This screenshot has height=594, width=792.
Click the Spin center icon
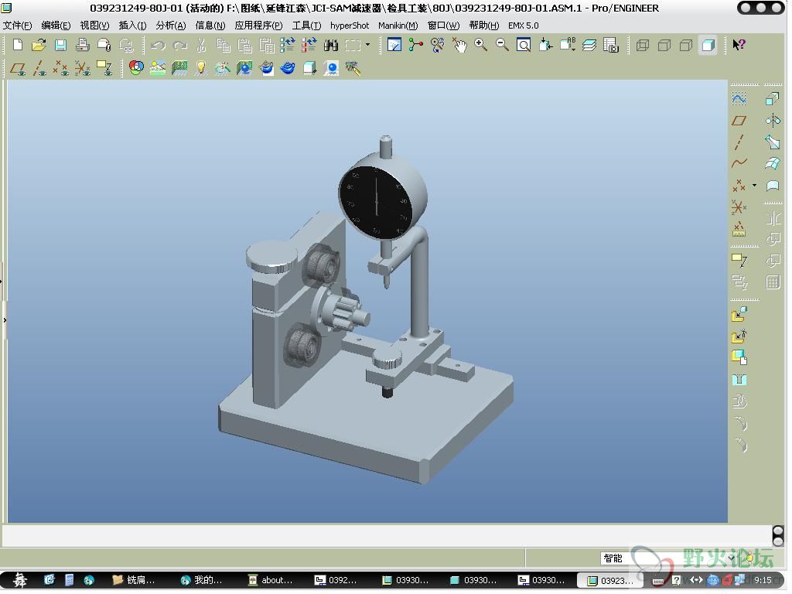pyautogui.click(x=416, y=46)
